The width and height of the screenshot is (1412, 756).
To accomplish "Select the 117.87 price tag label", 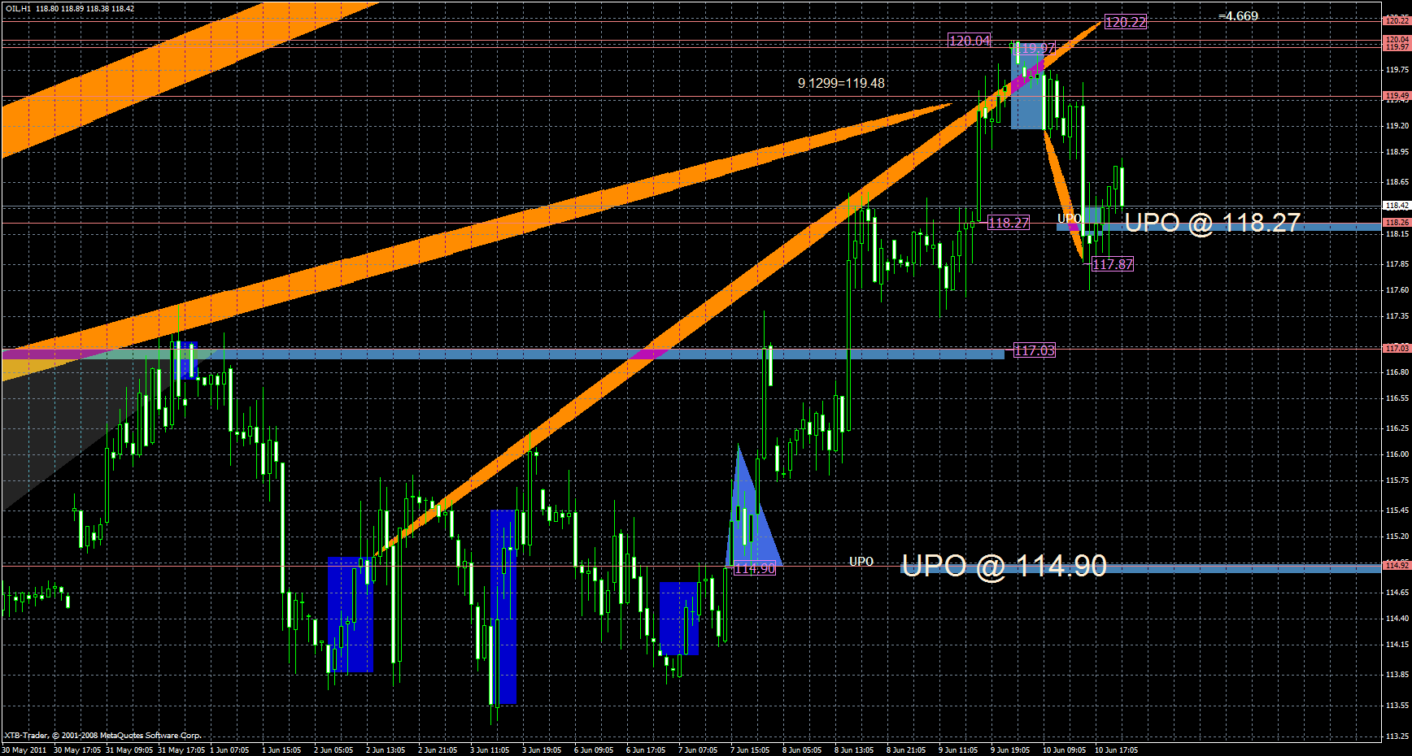I will point(1111,264).
